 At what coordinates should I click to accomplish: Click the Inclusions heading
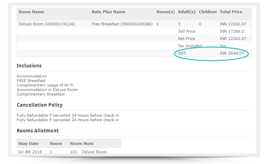[x=29, y=66]
